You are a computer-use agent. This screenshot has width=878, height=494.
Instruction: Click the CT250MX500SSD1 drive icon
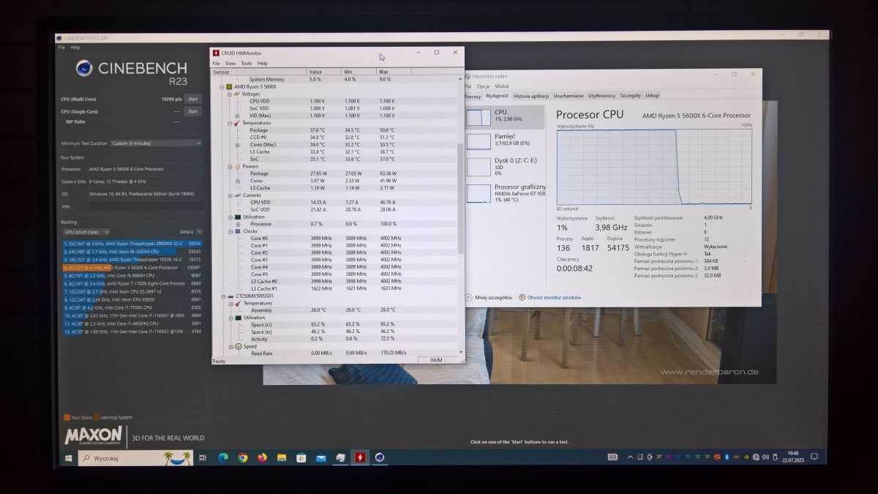click(x=229, y=296)
